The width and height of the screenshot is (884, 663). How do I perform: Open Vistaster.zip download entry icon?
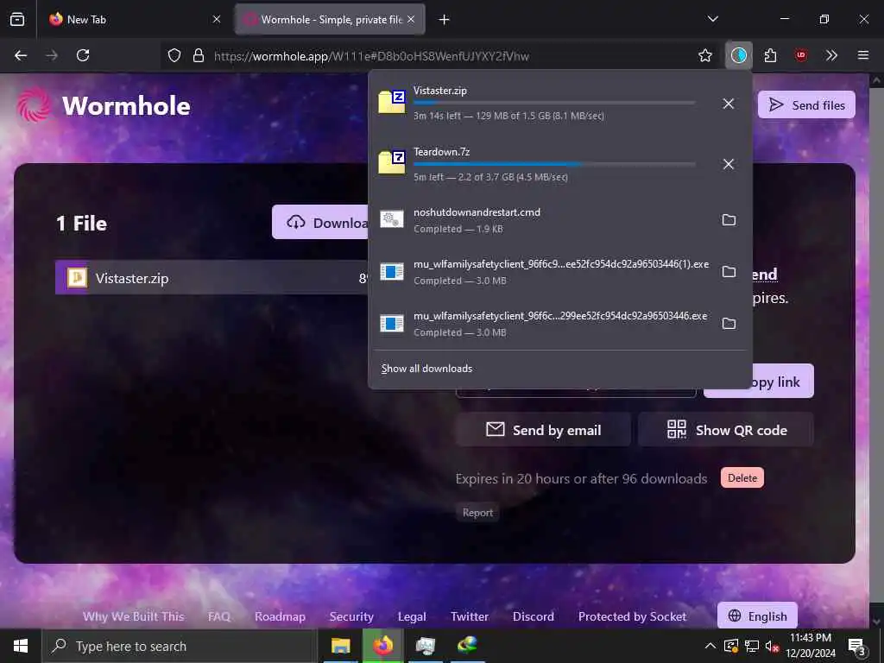coord(392,102)
